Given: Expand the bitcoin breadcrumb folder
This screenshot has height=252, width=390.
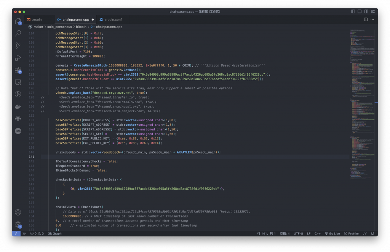Looking at the screenshot, I should pos(81,27).
